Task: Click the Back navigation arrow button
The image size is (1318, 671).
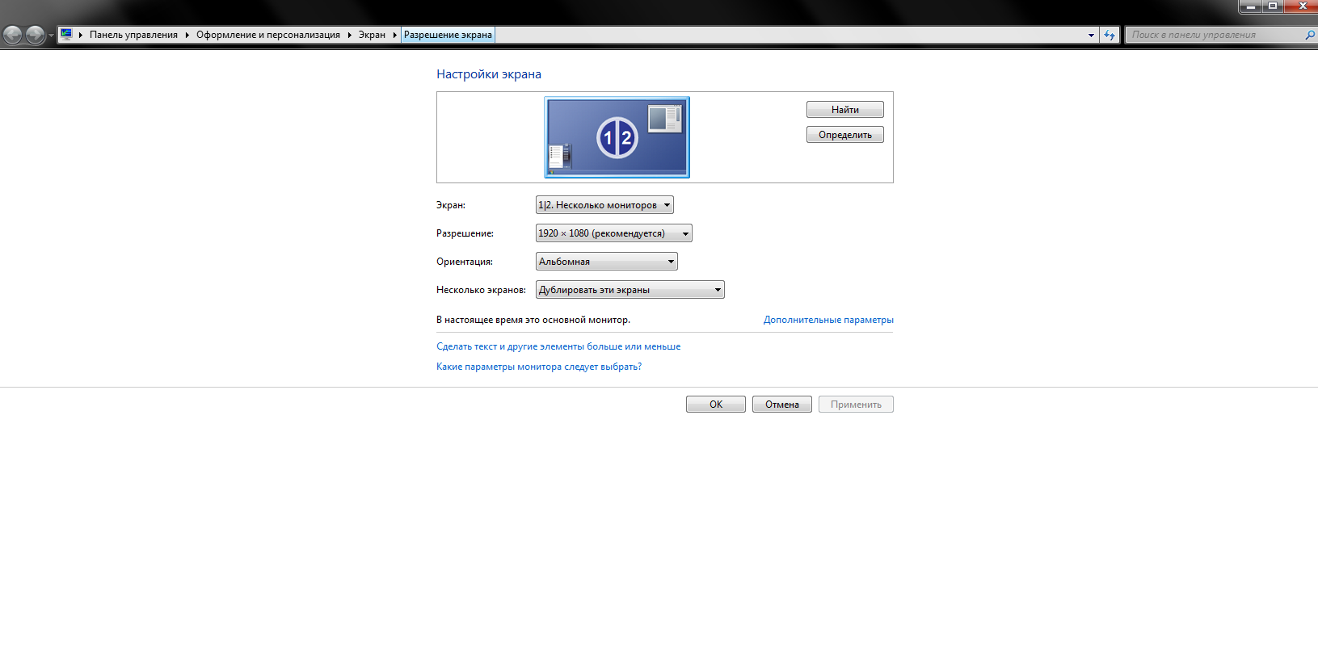Action: pyautogui.click(x=13, y=35)
